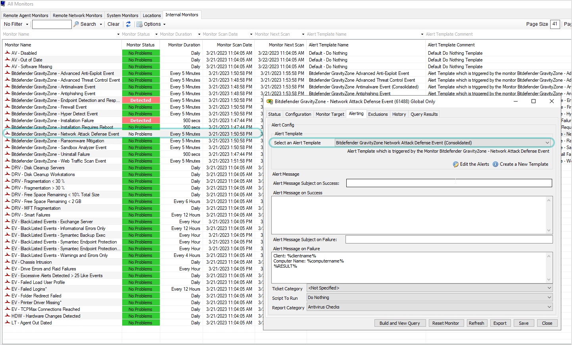Click the pencil icon for Edit the Alerts
Image resolution: width=572 pixels, height=345 pixels.
pos(456,164)
